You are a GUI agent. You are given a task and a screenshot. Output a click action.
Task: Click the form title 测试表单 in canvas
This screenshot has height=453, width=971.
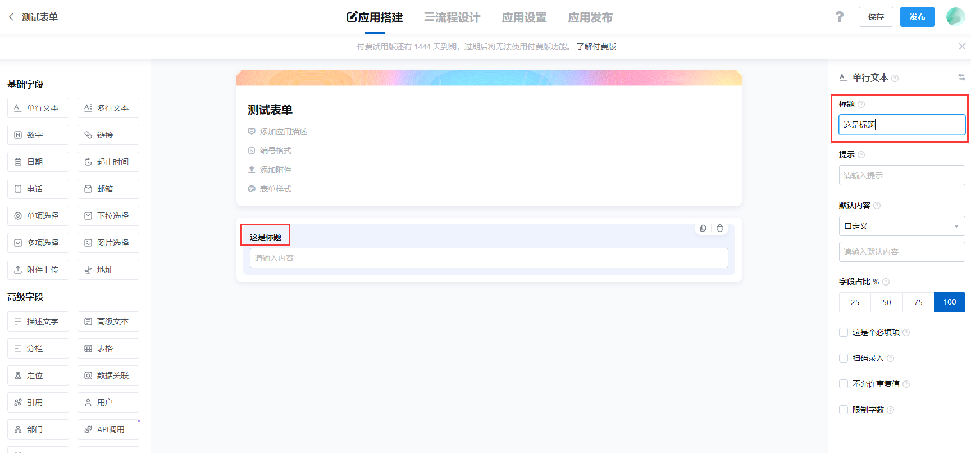click(x=270, y=110)
